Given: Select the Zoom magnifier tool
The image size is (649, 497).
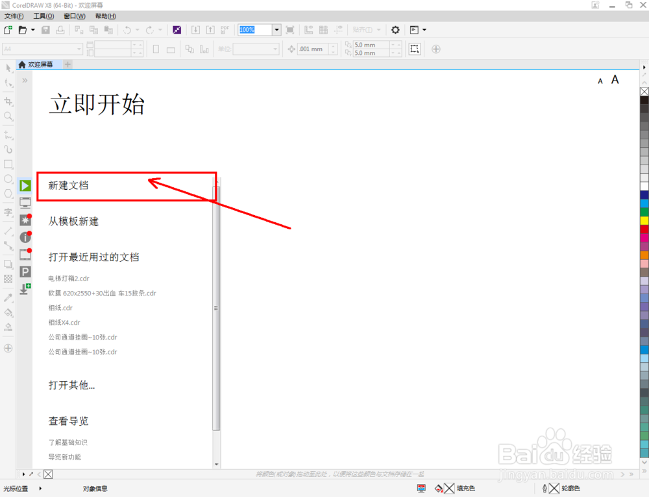Looking at the screenshot, I should 8,117.
